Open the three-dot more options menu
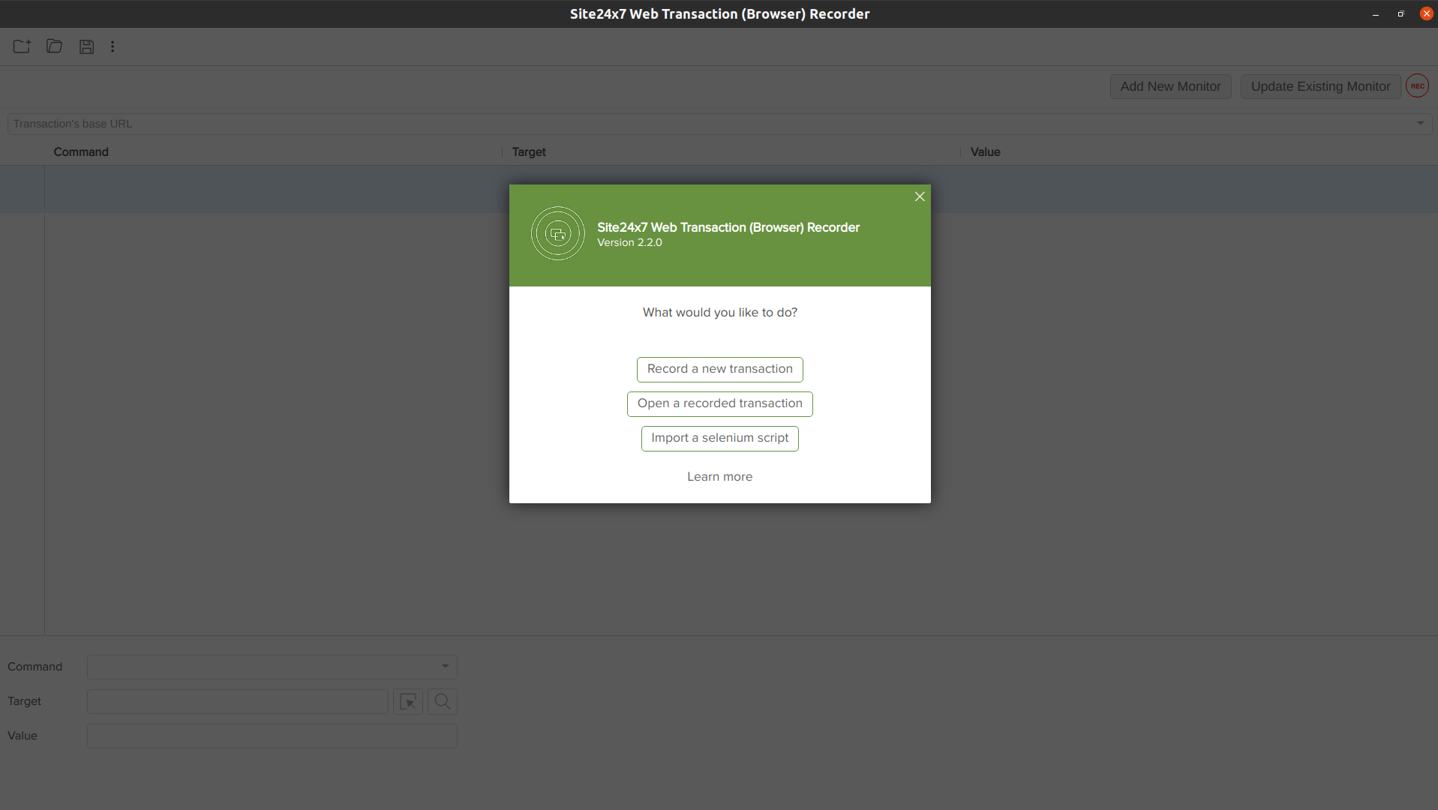The image size is (1438, 810). [113, 46]
